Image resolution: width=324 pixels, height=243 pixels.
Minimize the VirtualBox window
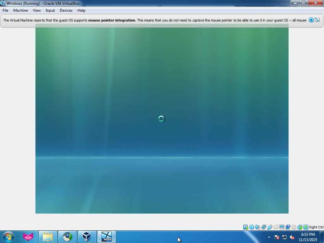point(295,3)
